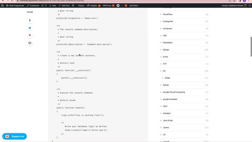Open Ad Check admin bar item
This screenshot has width=252, height=142.
click(134, 6)
